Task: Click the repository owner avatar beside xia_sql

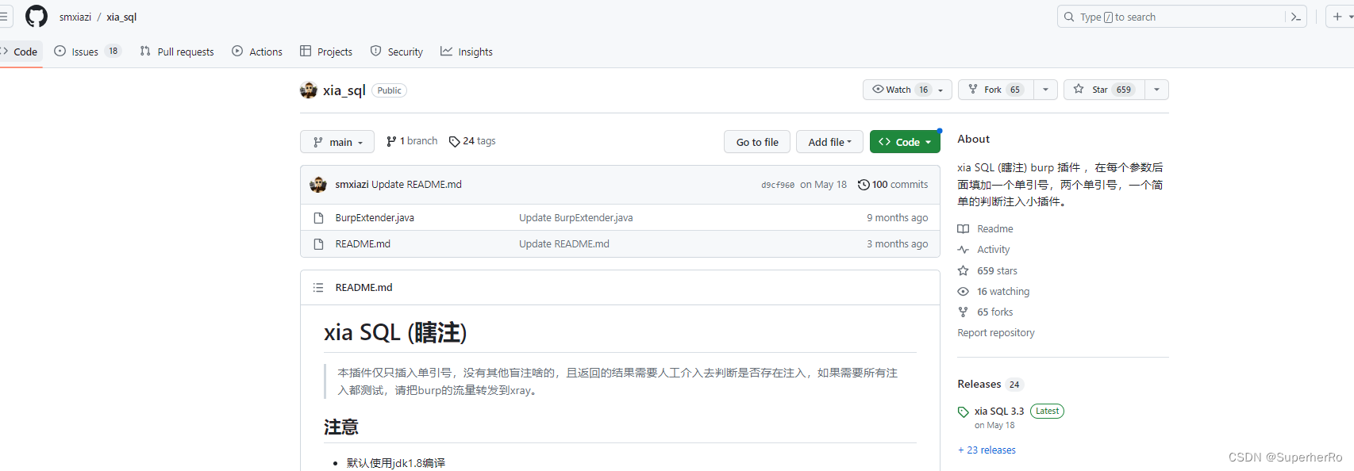Action: (309, 90)
